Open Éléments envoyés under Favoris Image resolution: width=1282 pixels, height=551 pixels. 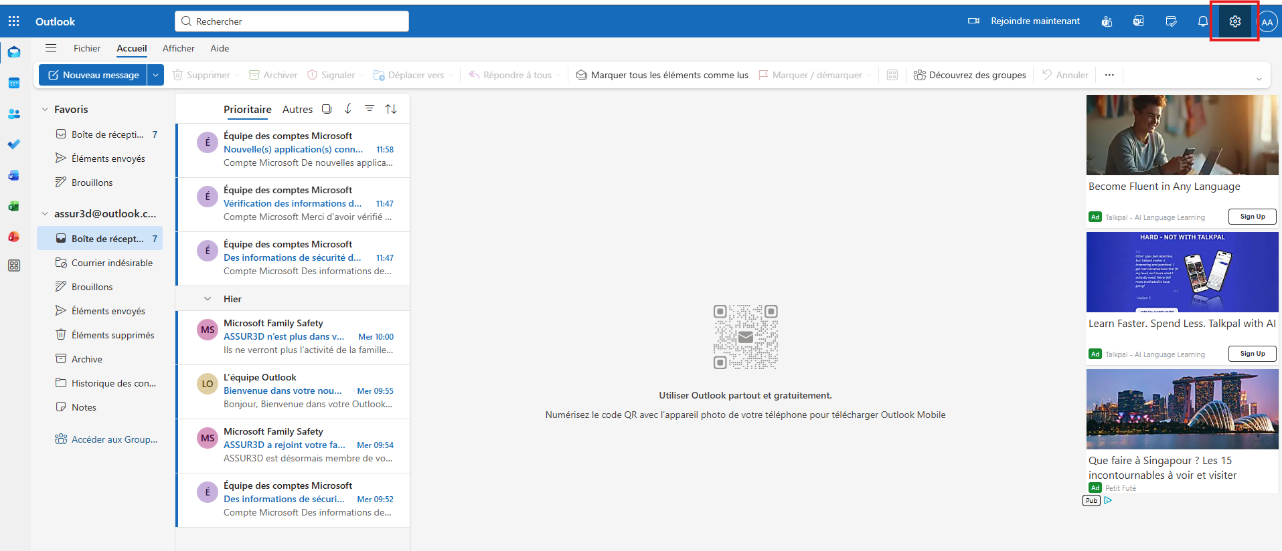[100, 158]
